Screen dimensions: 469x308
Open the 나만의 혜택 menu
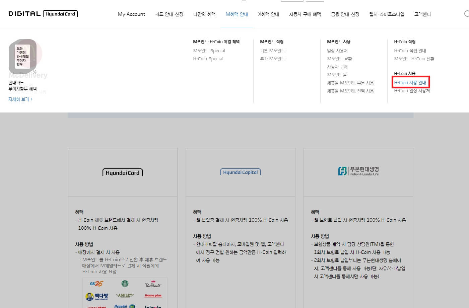[204, 14]
